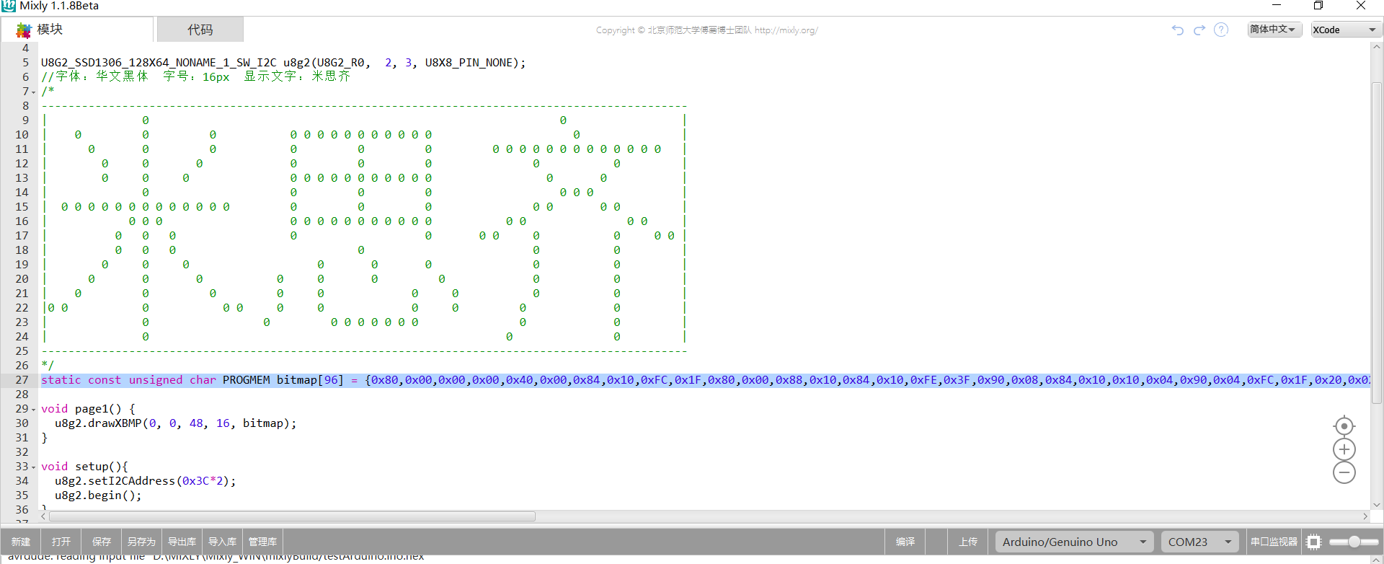Click the redo arrow icon
This screenshot has height=564, width=1384.
(1199, 30)
